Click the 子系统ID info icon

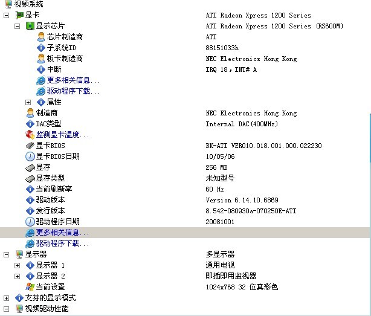pos(41,48)
